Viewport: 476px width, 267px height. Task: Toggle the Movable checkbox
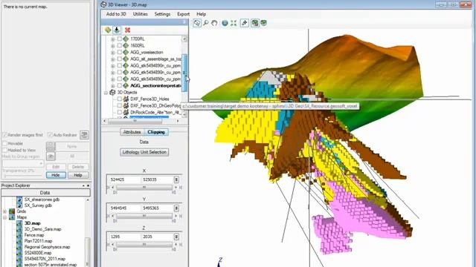(5, 143)
